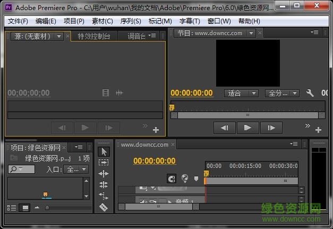
Task: Select the Track Select tool
Action: pos(104,162)
